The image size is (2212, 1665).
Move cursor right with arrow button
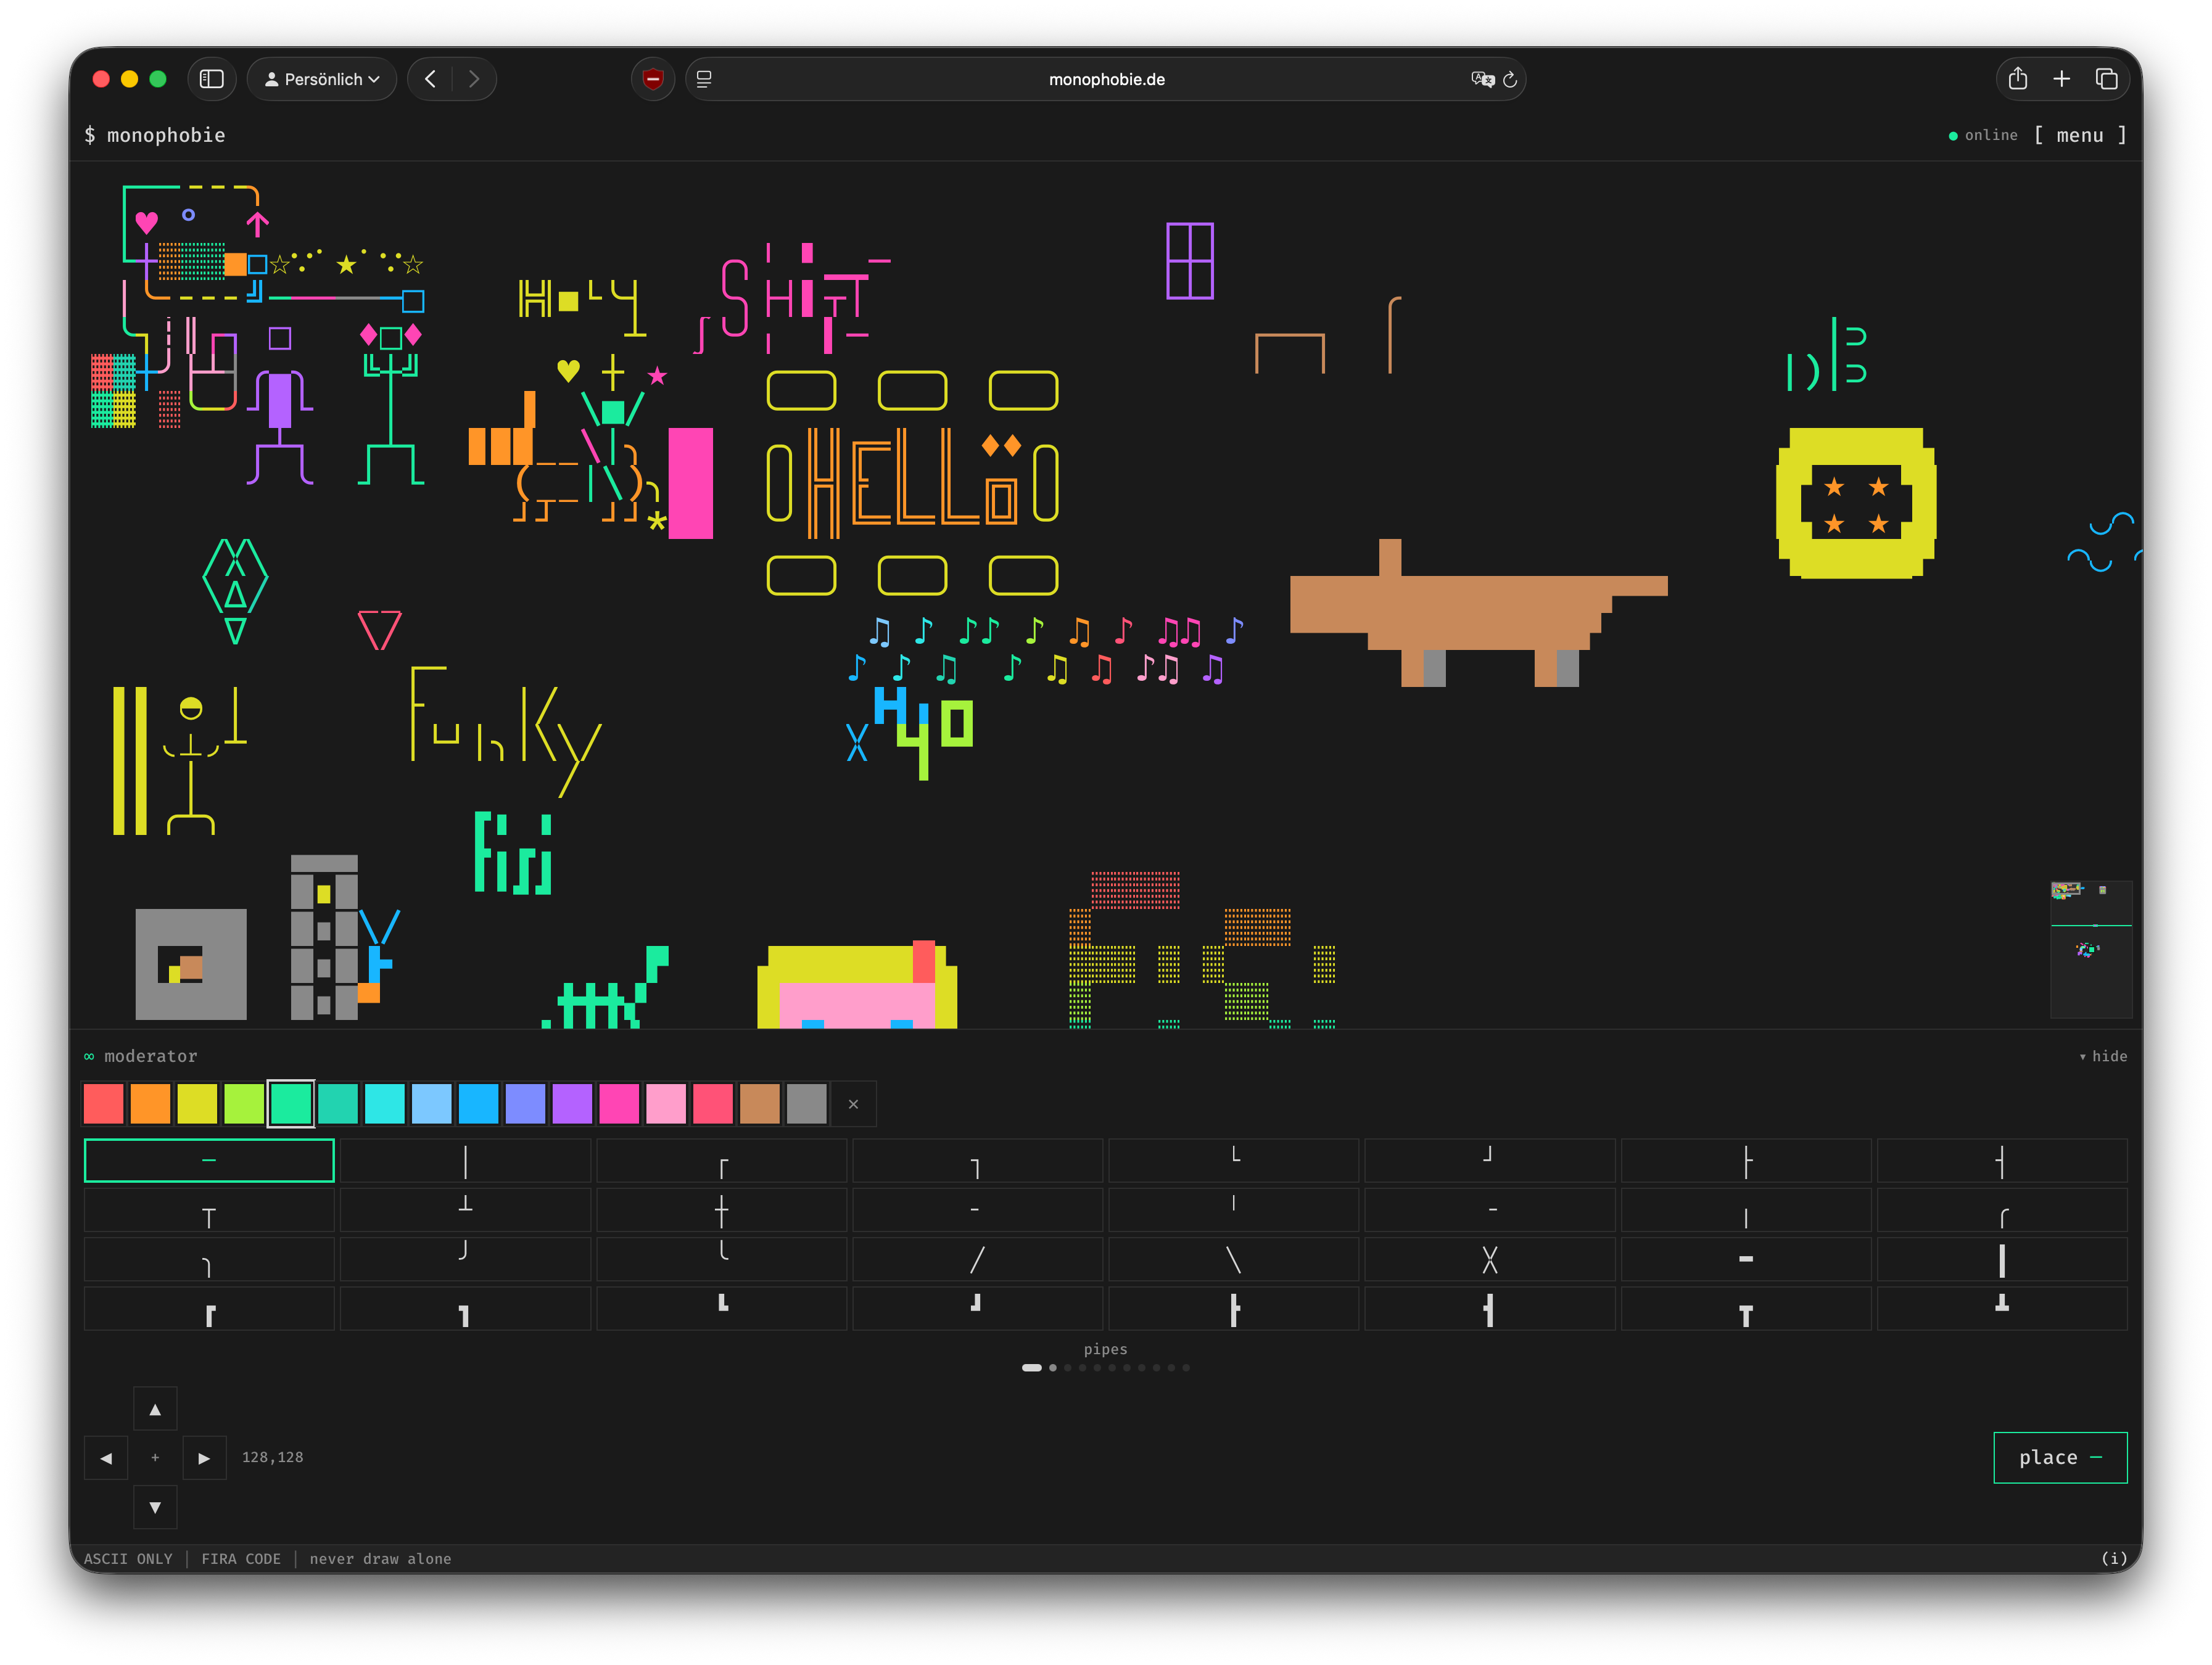tap(204, 1458)
